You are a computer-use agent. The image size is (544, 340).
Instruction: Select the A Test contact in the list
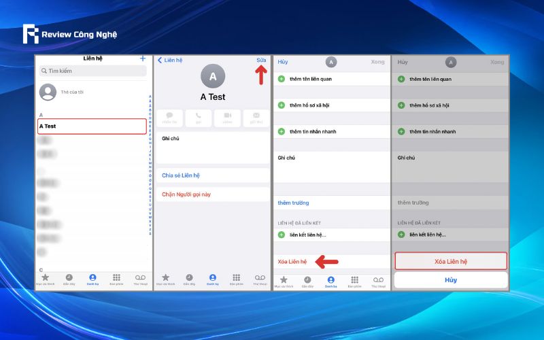point(92,126)
